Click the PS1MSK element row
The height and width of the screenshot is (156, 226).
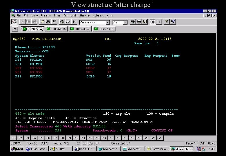63,64
